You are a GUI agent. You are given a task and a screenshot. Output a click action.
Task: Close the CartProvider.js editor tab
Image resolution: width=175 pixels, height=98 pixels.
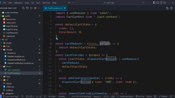click(x=65, y=8)
